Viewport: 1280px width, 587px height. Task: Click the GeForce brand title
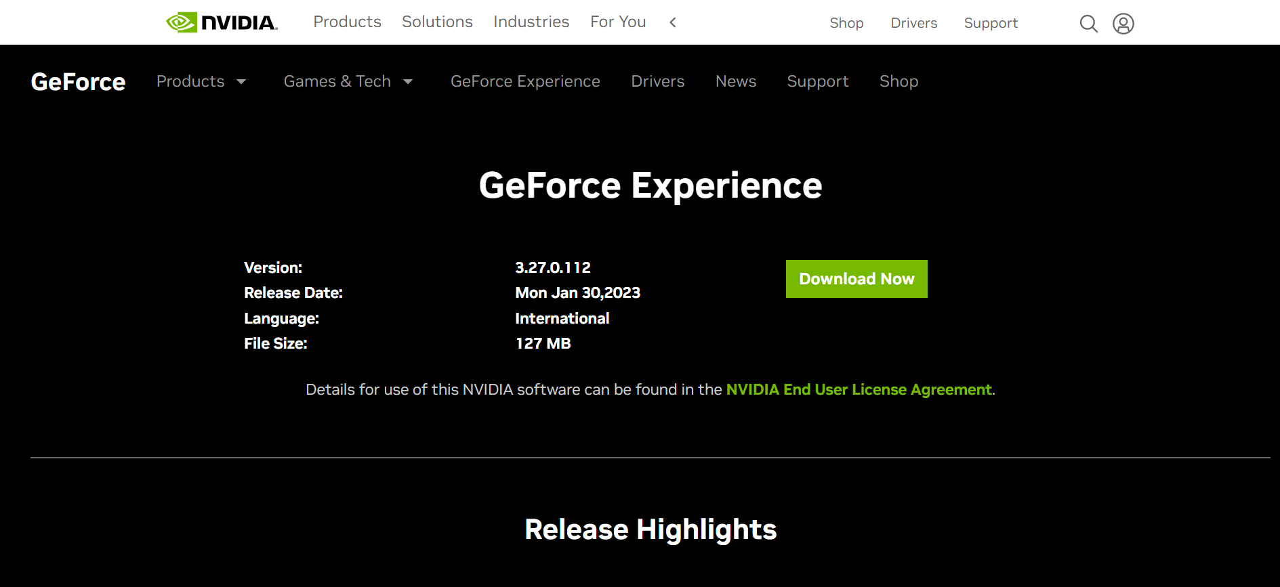[78, 82]
